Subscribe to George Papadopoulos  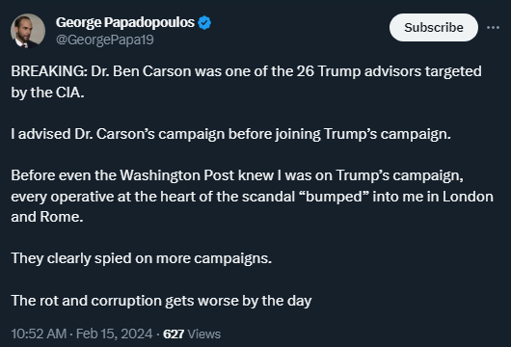434,27
